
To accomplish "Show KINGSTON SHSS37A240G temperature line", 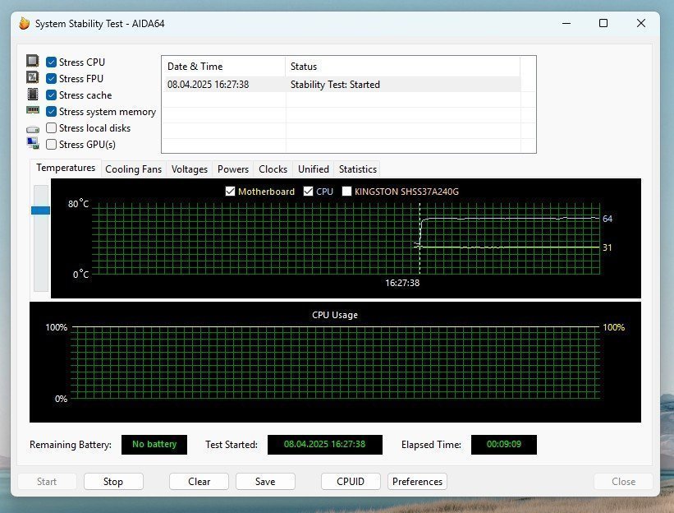I will (346, 191).
